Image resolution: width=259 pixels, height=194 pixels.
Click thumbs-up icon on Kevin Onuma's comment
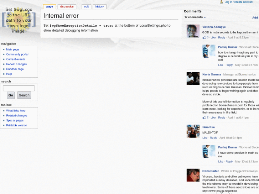coord(204,117)
